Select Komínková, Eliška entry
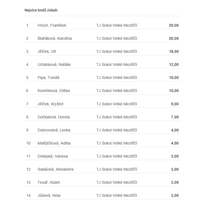 point(53,91)
